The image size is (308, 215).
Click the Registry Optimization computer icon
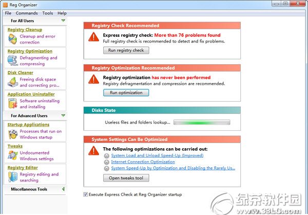pyautogui.click(x=12, y=61)
